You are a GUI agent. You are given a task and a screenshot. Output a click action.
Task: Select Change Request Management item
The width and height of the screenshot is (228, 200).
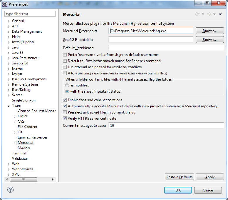click(36, 111)
